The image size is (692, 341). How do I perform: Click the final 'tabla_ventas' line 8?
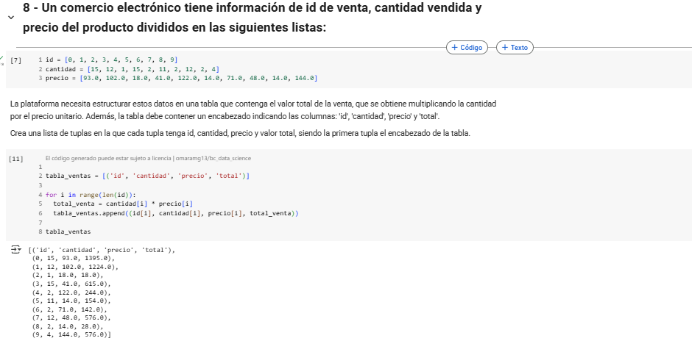[68, 231]
